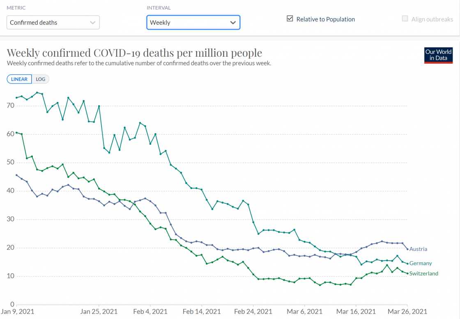Click the Switzerland line label
The height and width of the screenshot is (319, 460).
coord(423,274)
